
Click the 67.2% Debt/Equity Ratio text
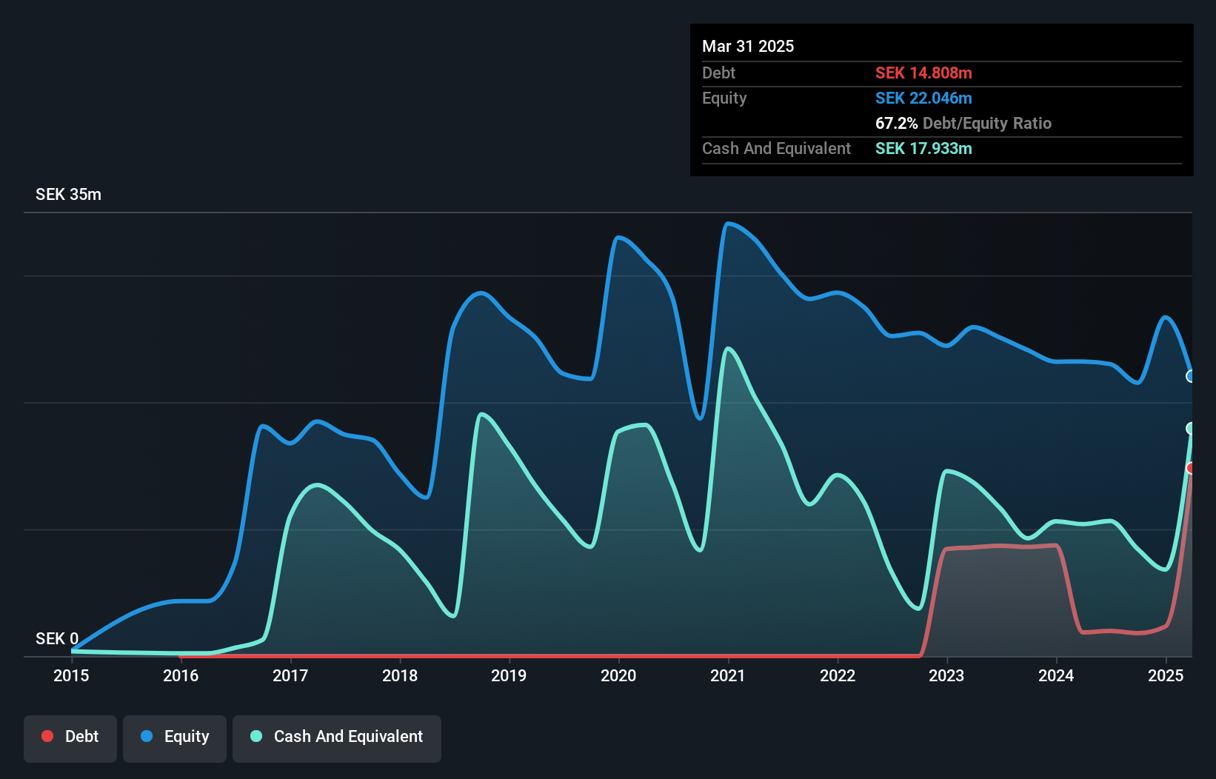click(x=963, y=123)
